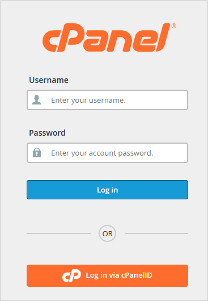Click the padlock icon in password field

tap(37, 153)
